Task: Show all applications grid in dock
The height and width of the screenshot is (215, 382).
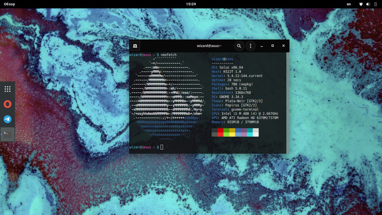Action: pyautogui.click(x=7, y=89)
